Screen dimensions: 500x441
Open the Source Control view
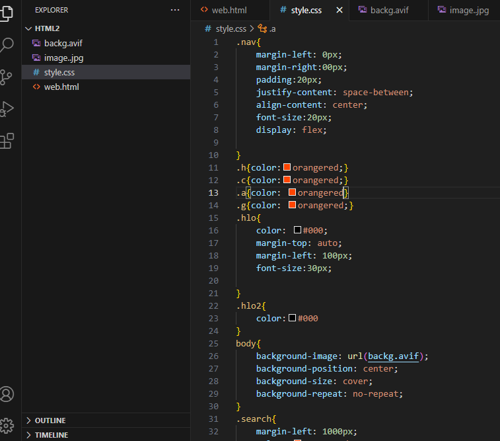pos(6,77)
